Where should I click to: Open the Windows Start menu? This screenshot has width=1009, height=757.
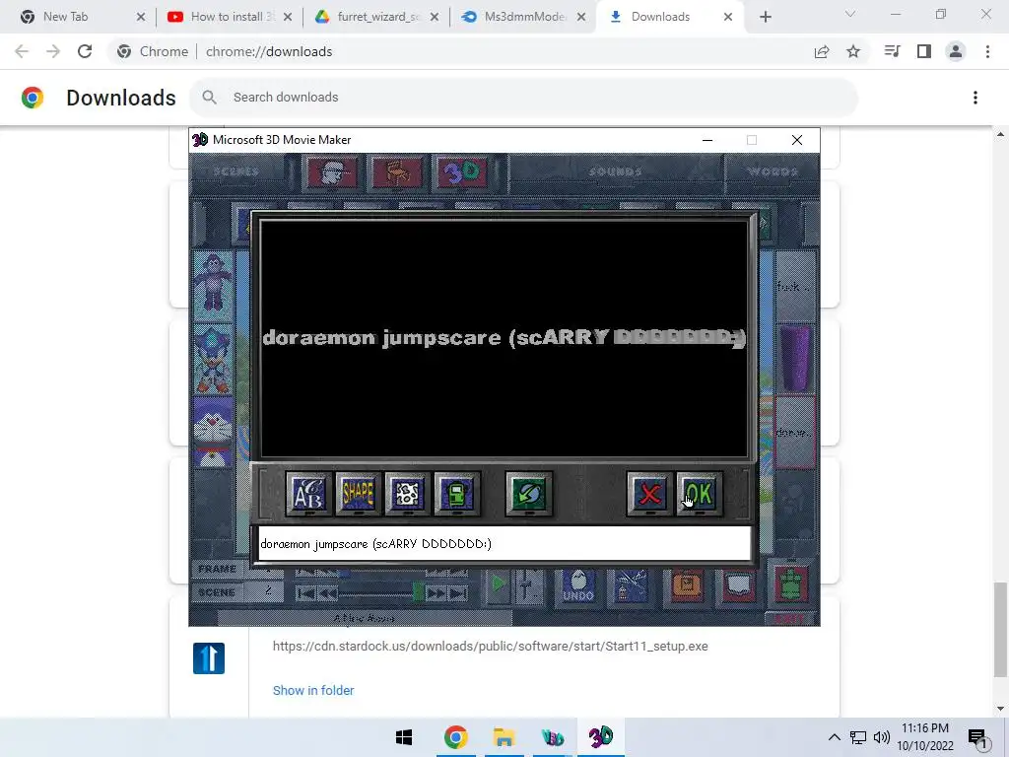tap(404, 737)
